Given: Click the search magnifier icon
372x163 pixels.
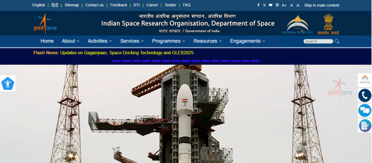Looking at the screenshot, I should [337, 41].
